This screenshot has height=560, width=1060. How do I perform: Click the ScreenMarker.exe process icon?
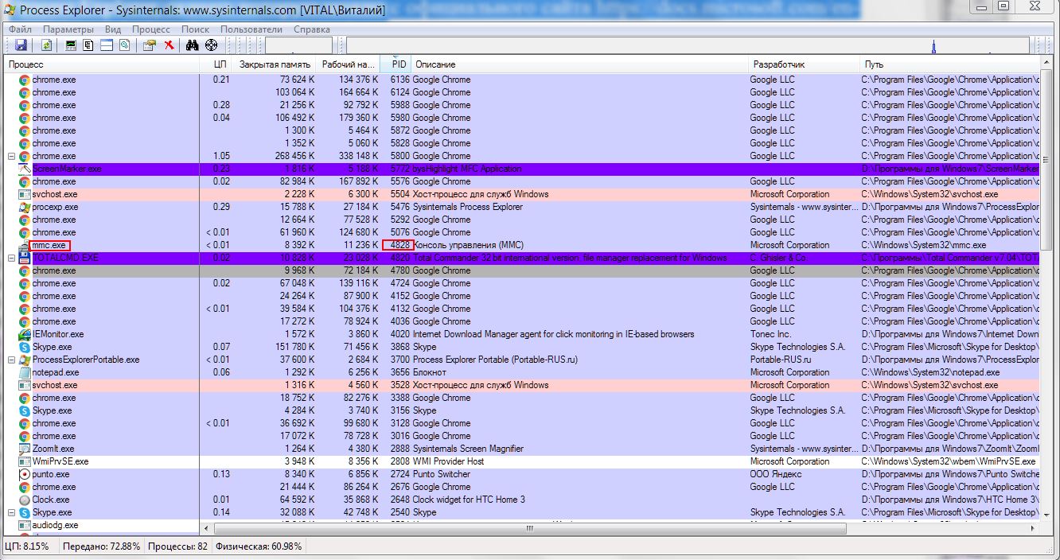tap(25, 169)
